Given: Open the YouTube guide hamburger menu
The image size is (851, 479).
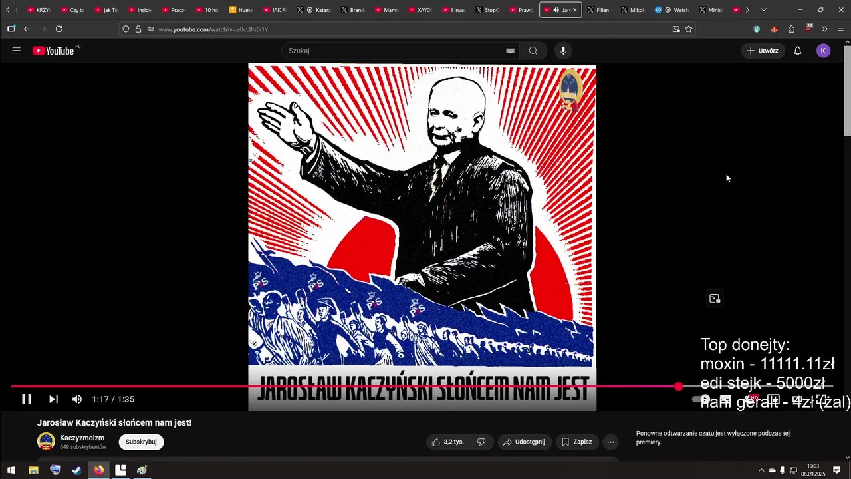Looking at the screenshot, I should (x=17, y=51).
